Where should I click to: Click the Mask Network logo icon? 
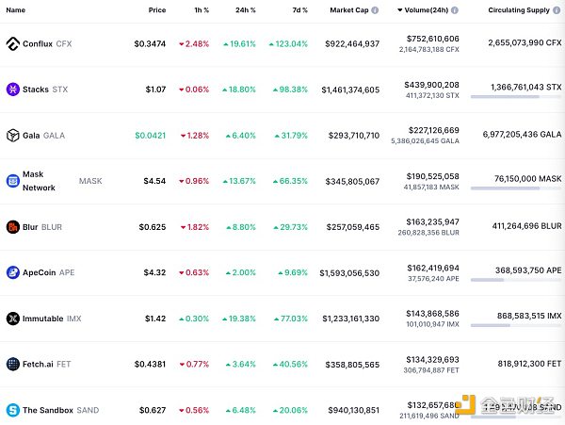pyautogui.click(x=13, y=180)
